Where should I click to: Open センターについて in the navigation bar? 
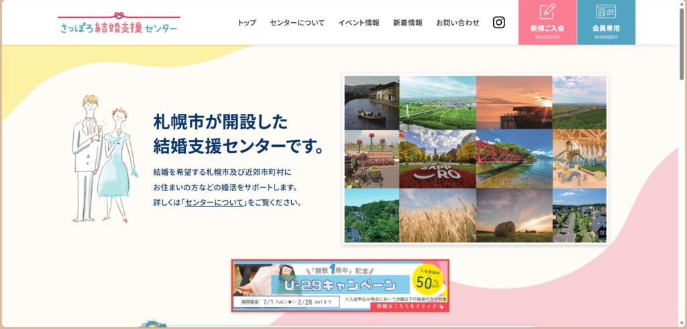(x=297, y=23)
